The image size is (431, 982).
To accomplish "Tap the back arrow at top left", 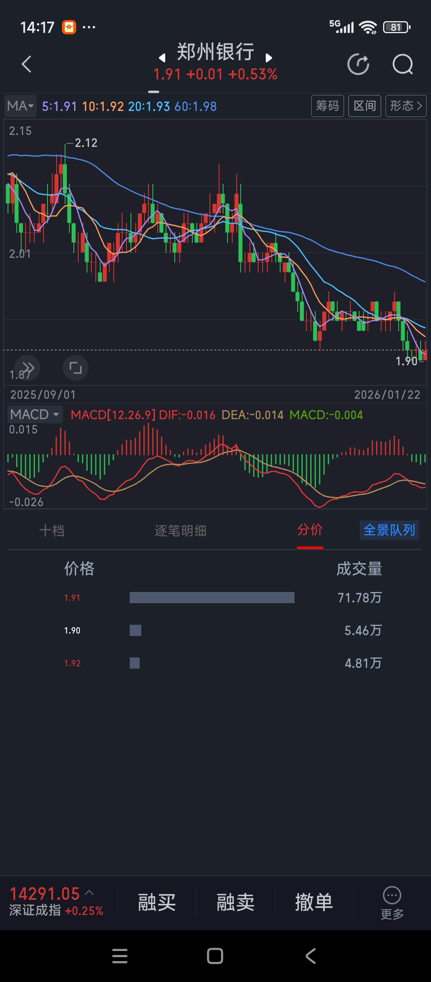I will (26, 64).
